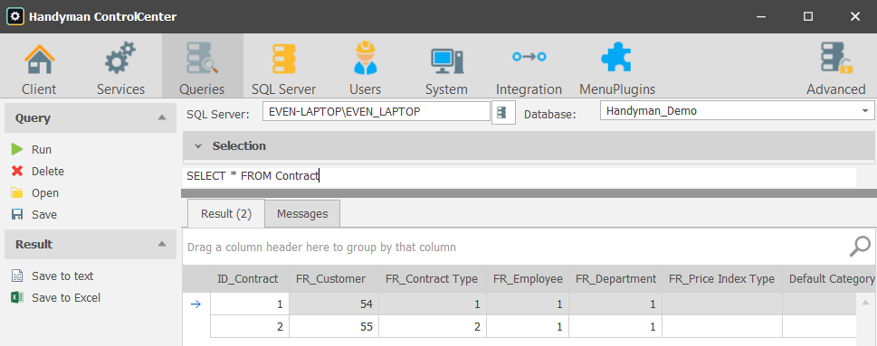The width and height of the screenshot is (877, 346).
Task: Click the Save to text link
Action: 62,276
